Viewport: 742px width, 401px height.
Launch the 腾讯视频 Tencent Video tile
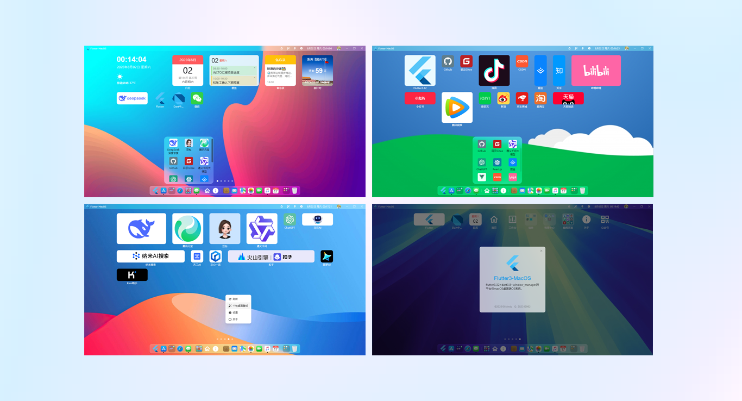coord(457,108)
